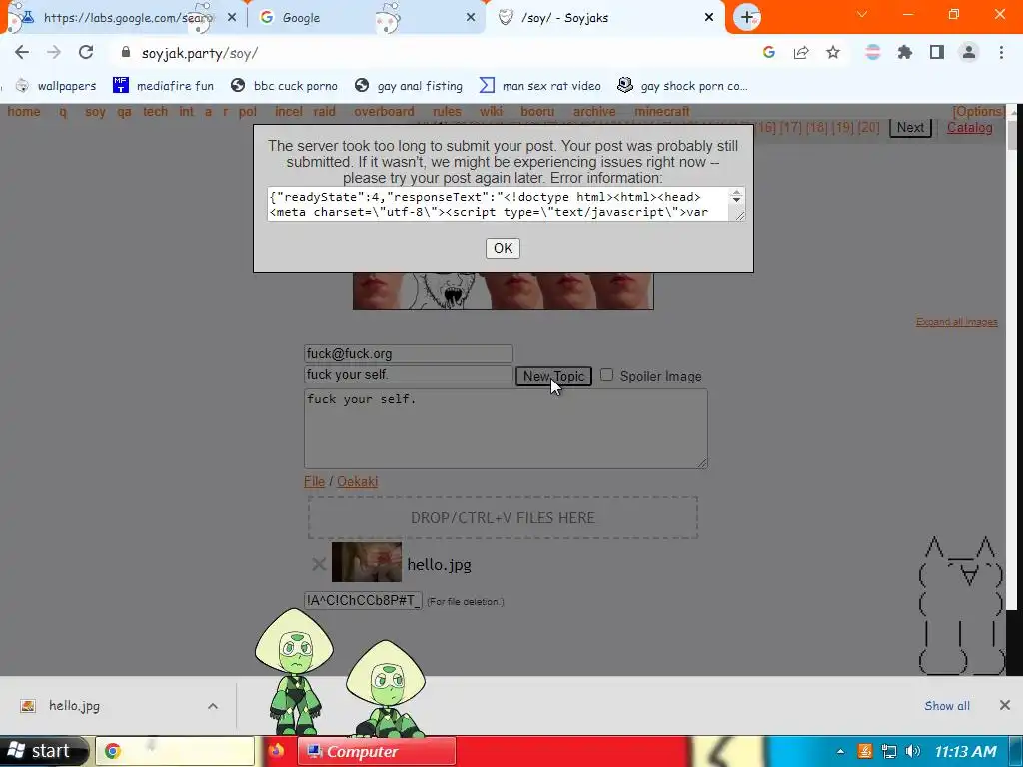Open the profile avatar menu

click(969, 52)
